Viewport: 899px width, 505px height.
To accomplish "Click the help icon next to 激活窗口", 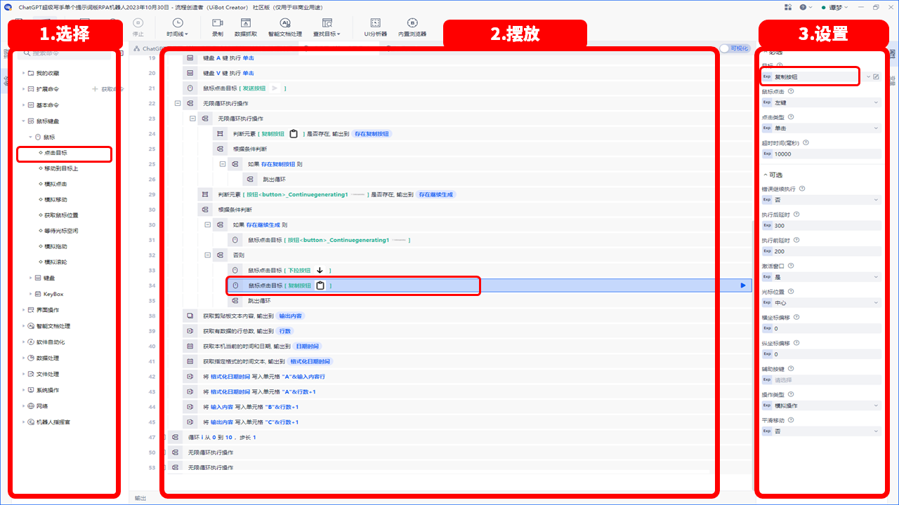I will point(792,266).
